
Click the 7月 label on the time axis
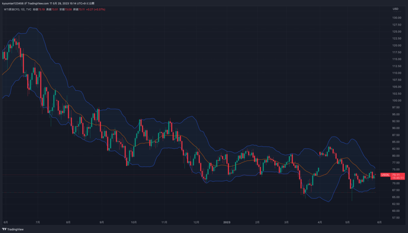[38, 222]
